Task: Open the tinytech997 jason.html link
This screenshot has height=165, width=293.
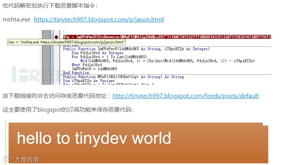Action: 99,19
